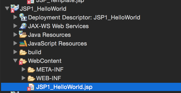
Task: Collapse the JSP1_HelloWorld project node
Action: click(x=7, y=8)
